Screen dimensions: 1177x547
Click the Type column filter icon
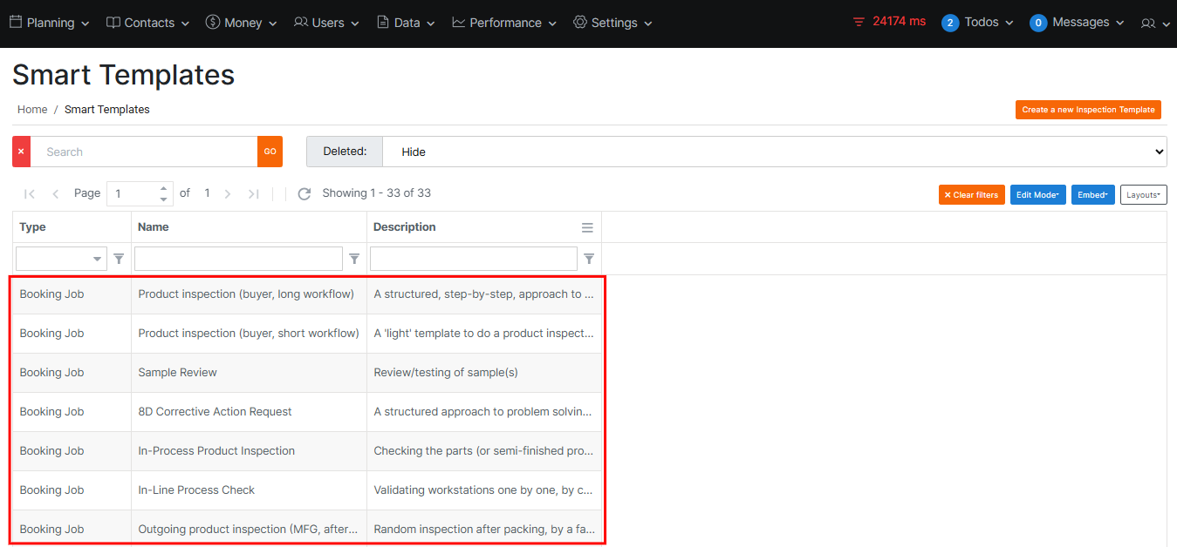119,259
